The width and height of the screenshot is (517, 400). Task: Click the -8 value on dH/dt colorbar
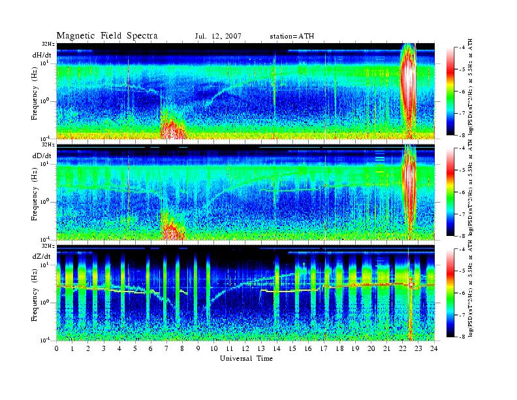(463, 135)
